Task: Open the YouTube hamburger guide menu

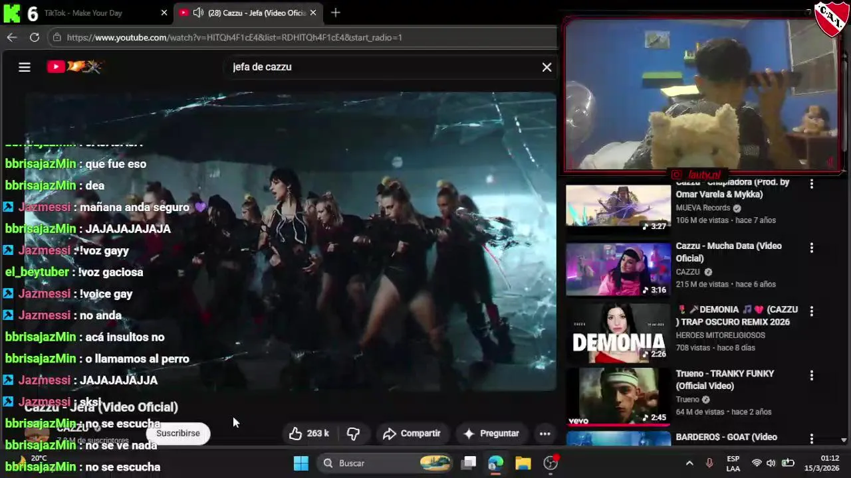Action: click(x=25, y=67)
